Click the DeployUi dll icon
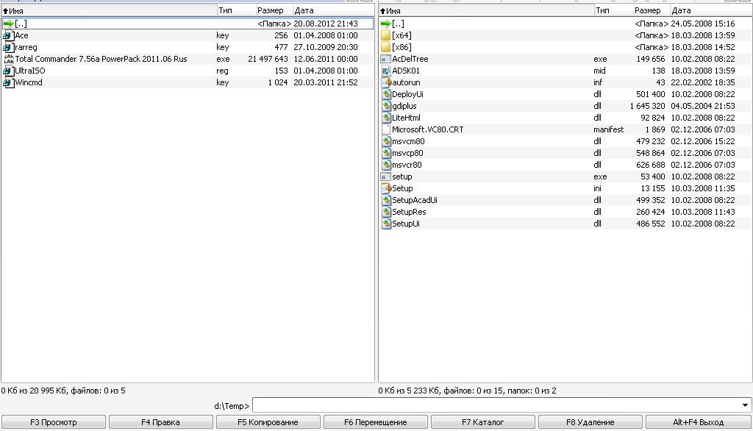 385,94
